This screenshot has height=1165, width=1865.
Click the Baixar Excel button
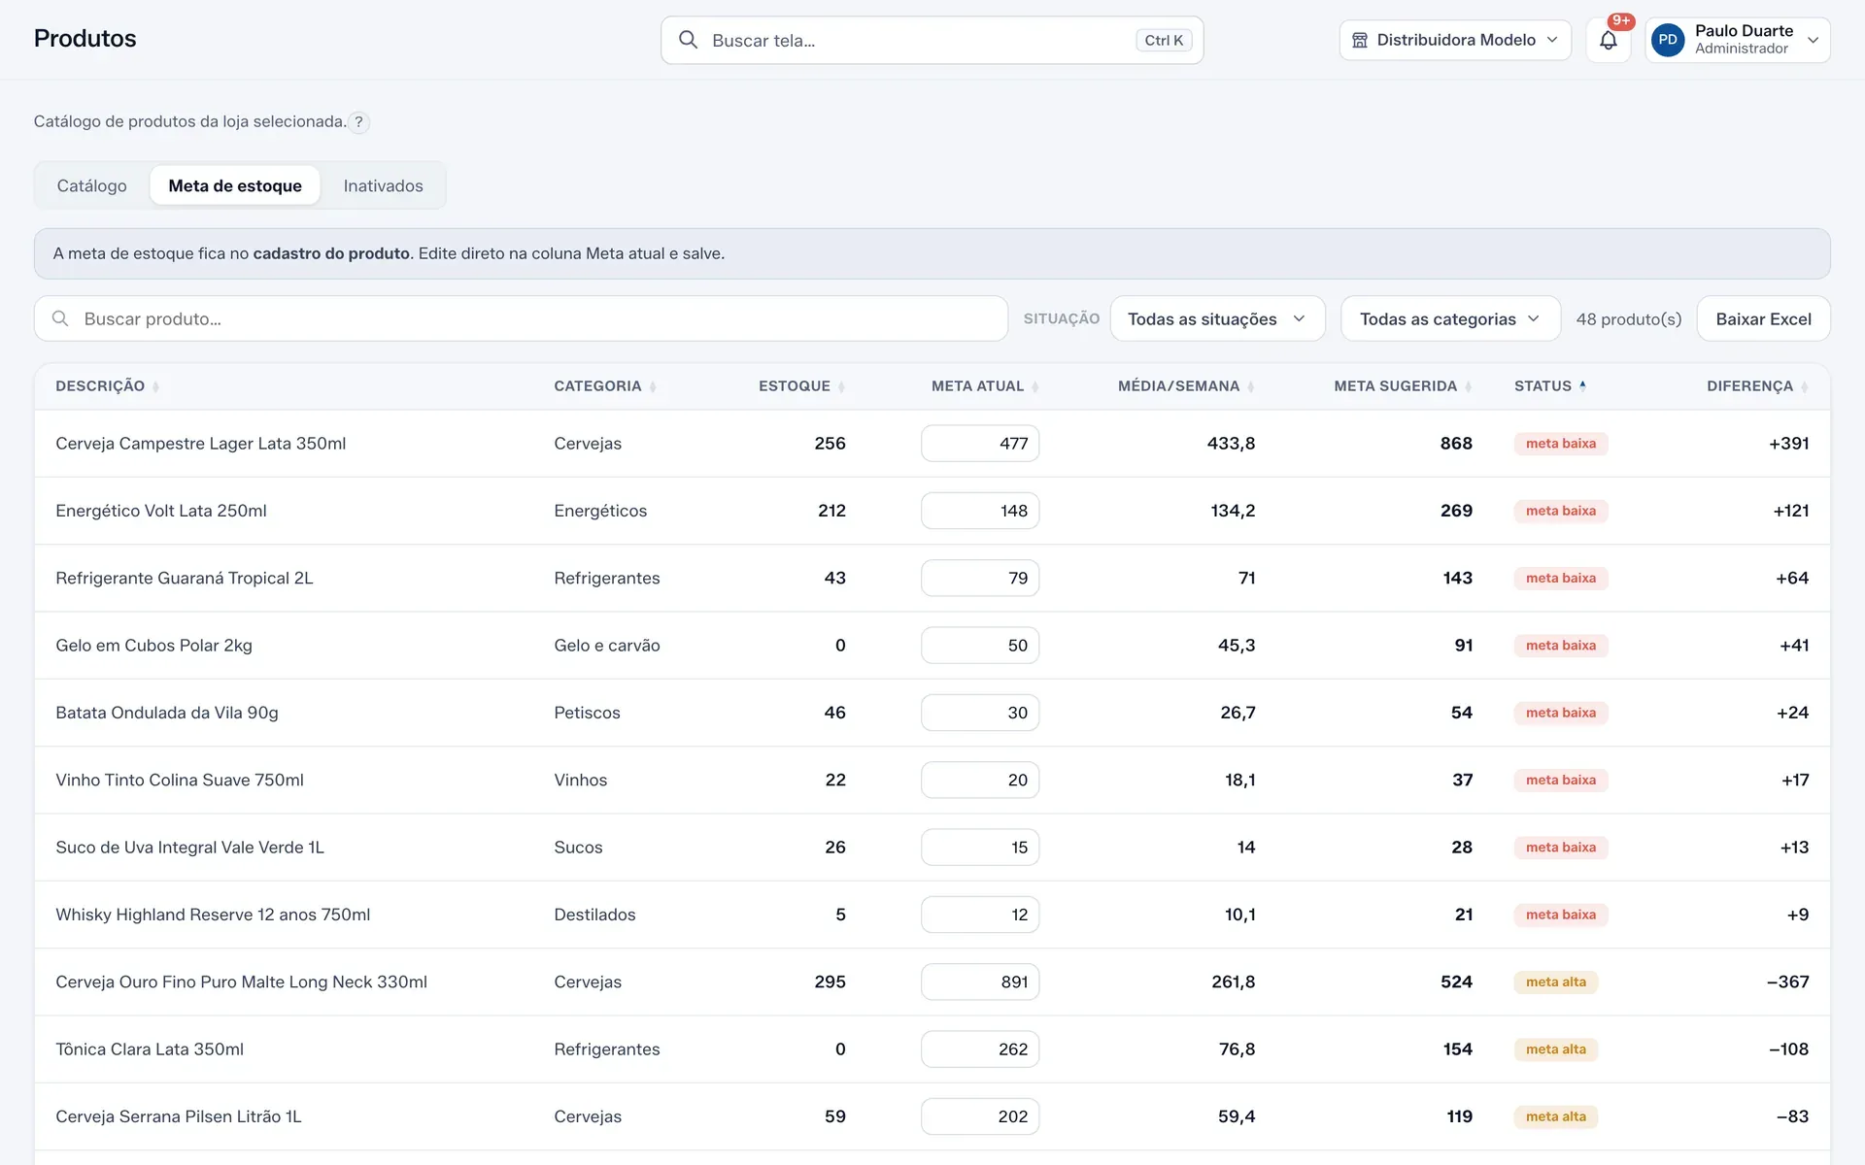point(1763,318)
